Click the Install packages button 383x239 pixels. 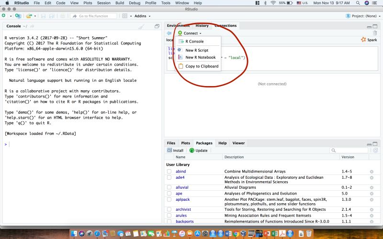(175, 151)
